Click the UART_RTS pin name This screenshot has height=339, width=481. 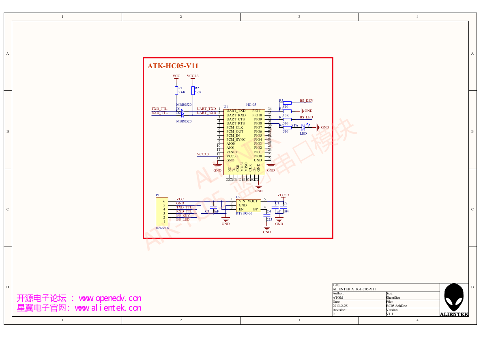[236, 123]
